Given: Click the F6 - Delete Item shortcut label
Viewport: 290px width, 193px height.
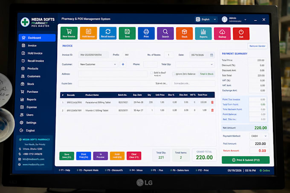Looking at the screenshot, I should 180,170.
